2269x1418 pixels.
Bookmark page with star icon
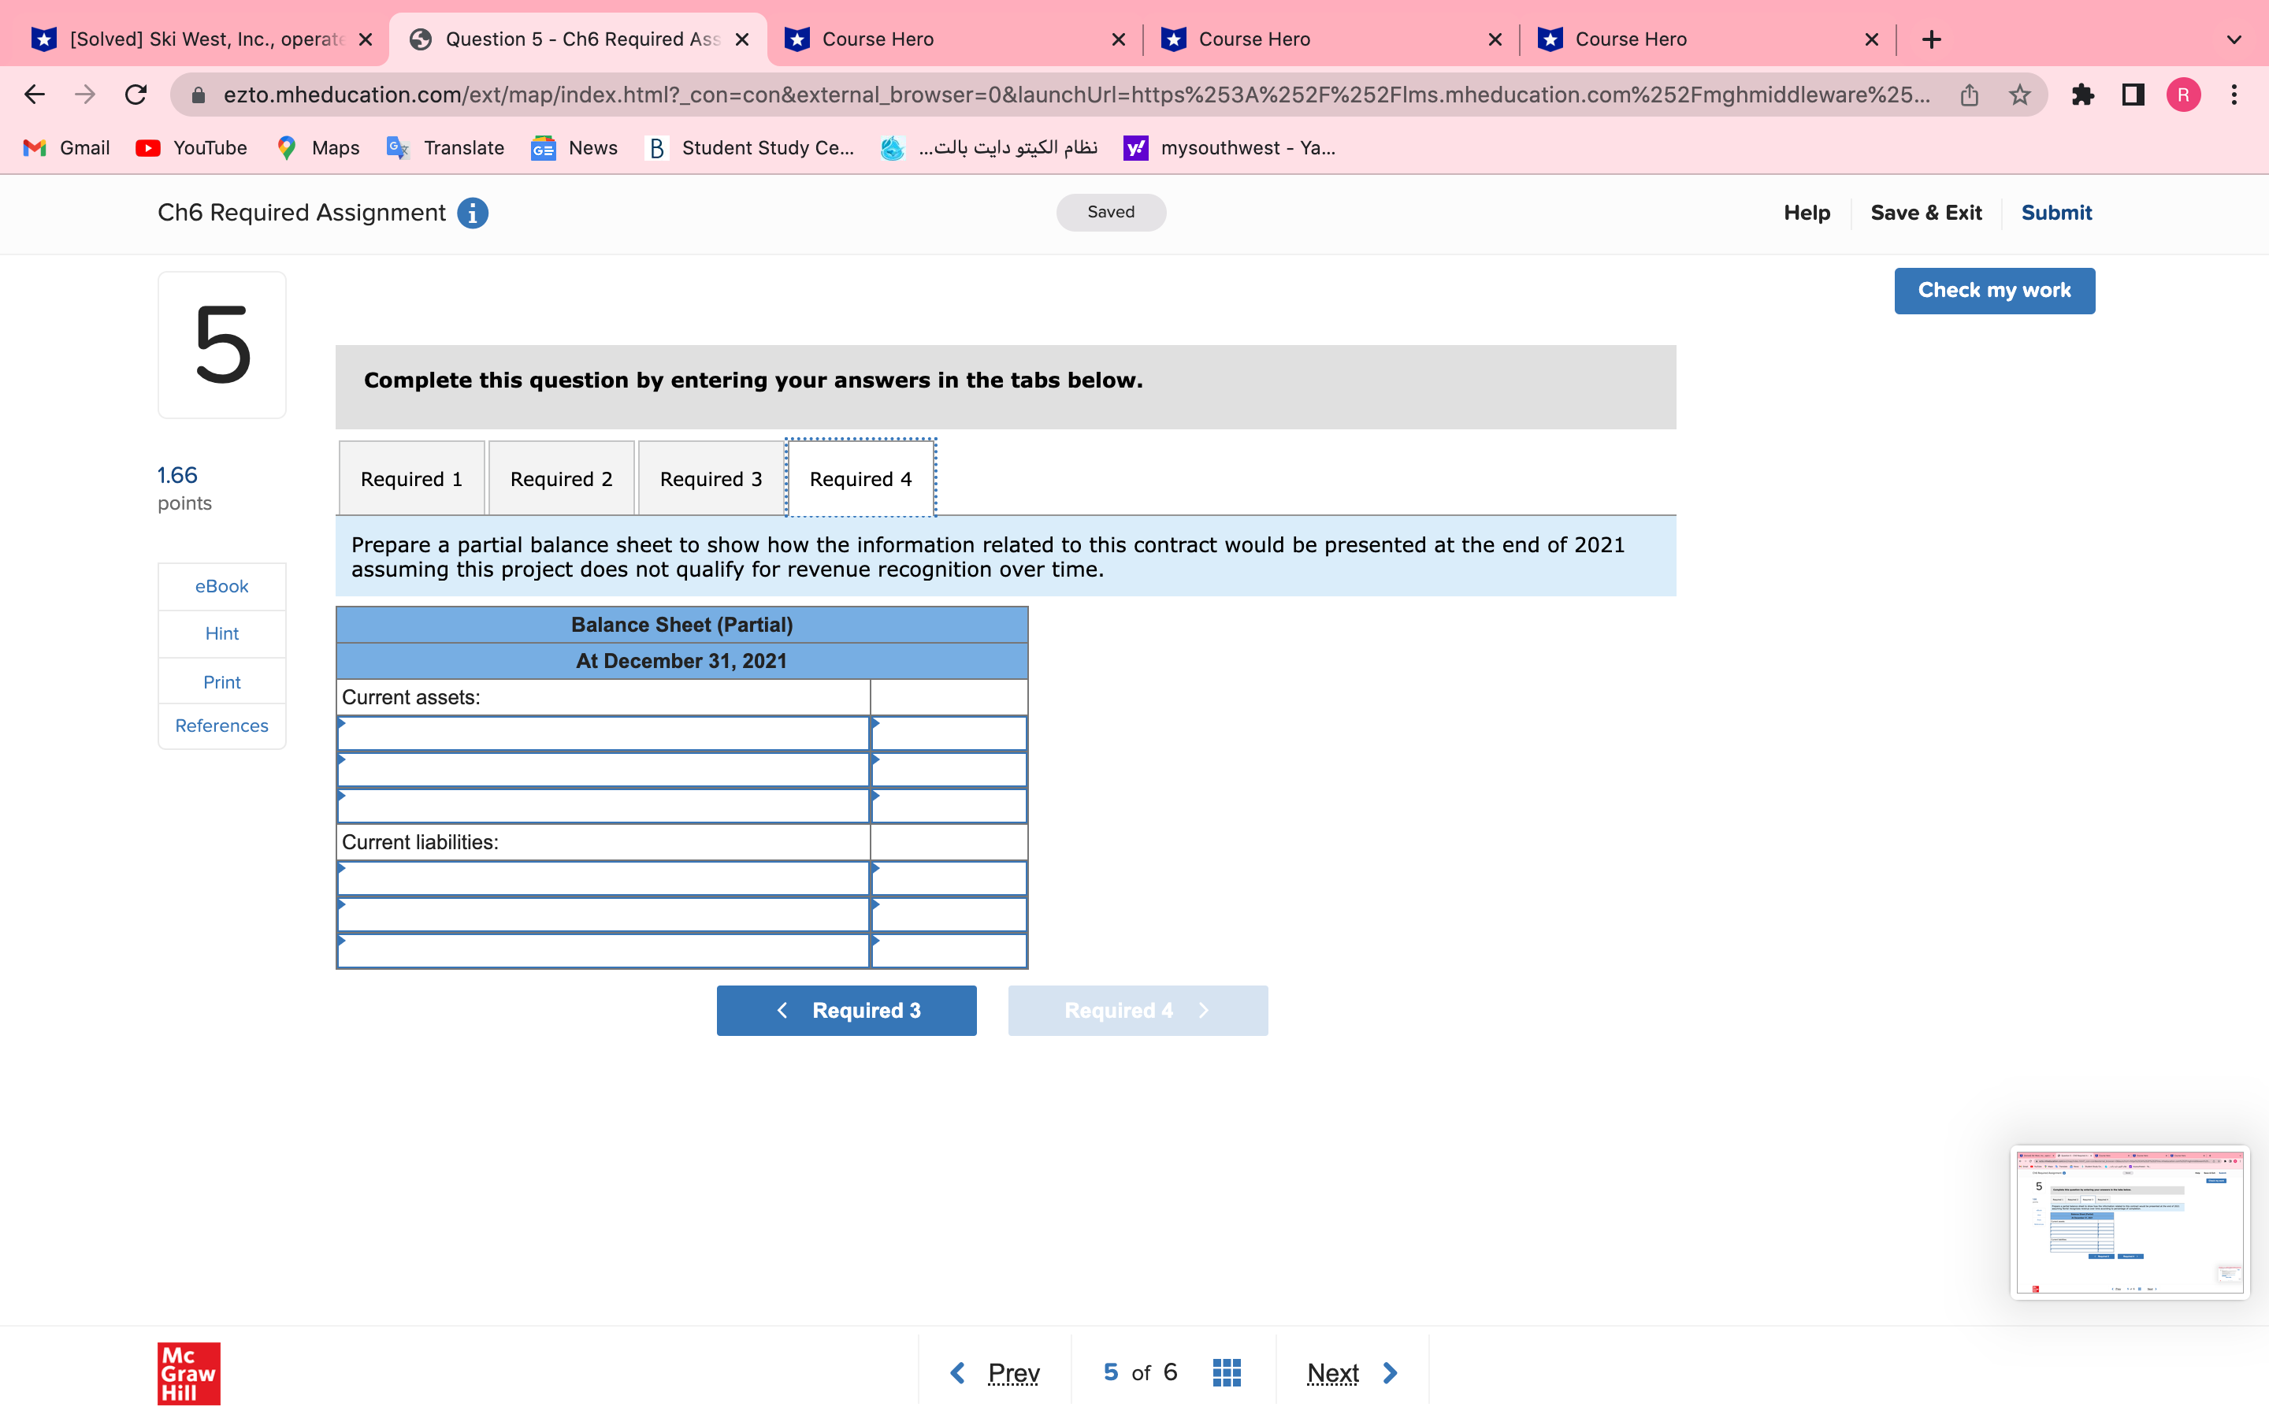pos(2019,95)
